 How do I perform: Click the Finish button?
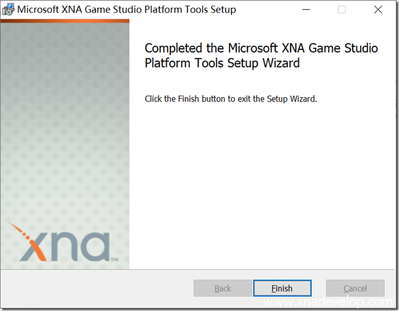click(x=282, y=289)
